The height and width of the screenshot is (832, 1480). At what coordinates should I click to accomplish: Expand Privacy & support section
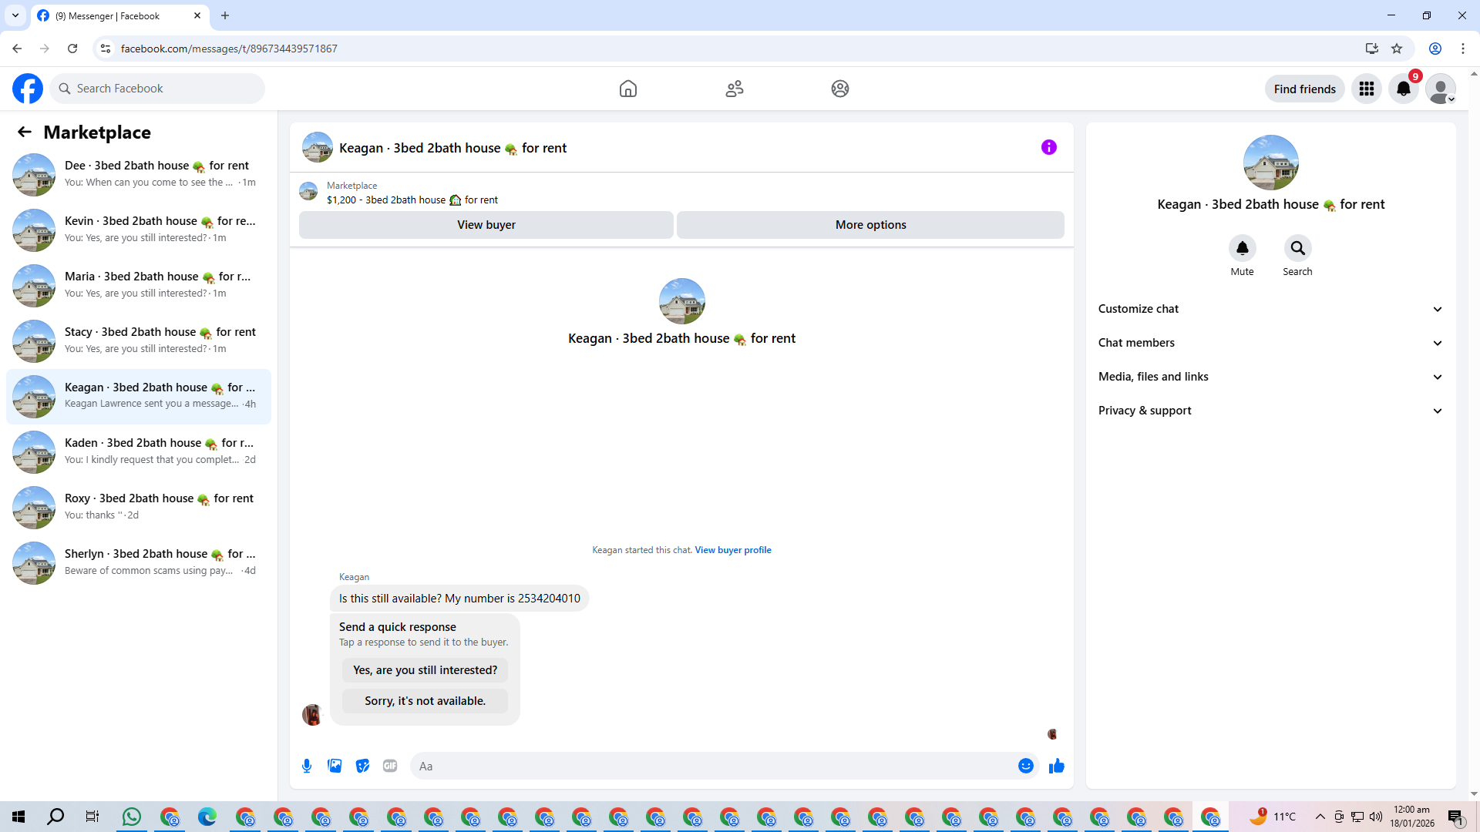[1270, 411]
